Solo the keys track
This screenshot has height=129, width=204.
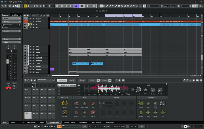[33, 72]
